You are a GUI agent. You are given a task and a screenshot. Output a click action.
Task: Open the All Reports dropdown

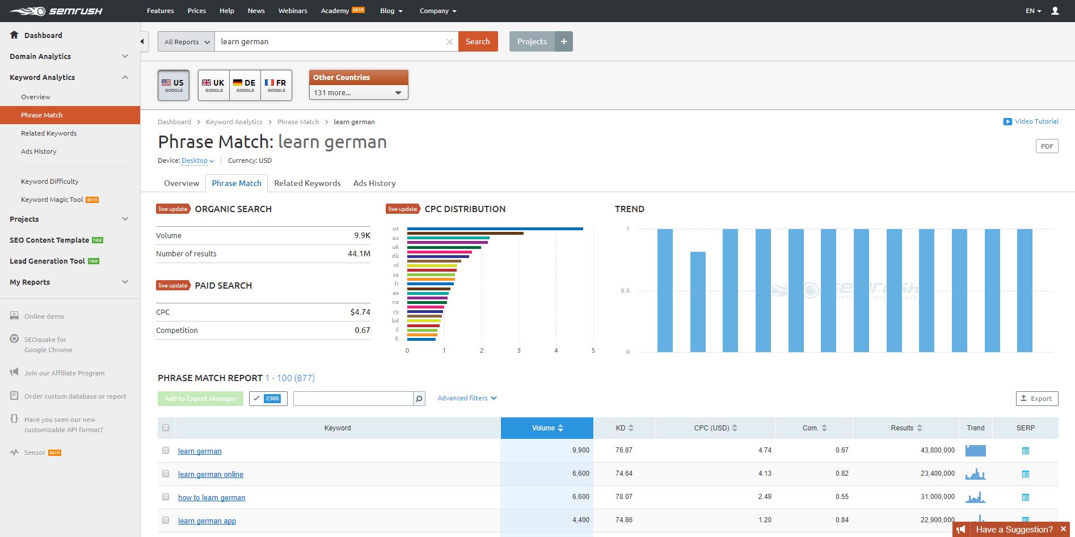click(186, 41)
